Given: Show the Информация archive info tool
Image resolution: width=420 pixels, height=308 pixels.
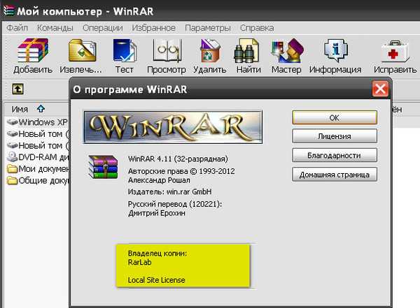Looking at the screenshot, I should 336,50.
